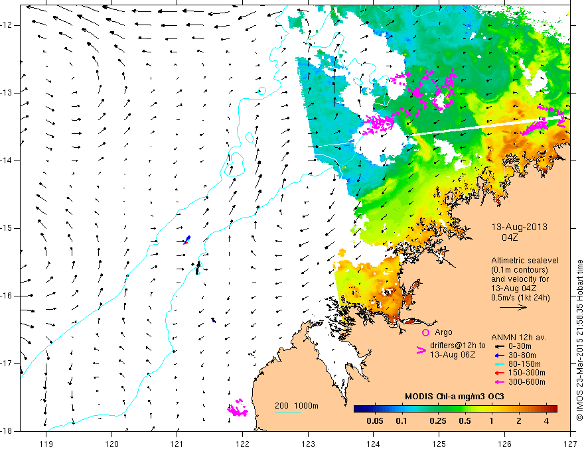Screen dimensions: 584x451
Task: Click the '30-80m' depth label
Action: click(x=522, y=355)
